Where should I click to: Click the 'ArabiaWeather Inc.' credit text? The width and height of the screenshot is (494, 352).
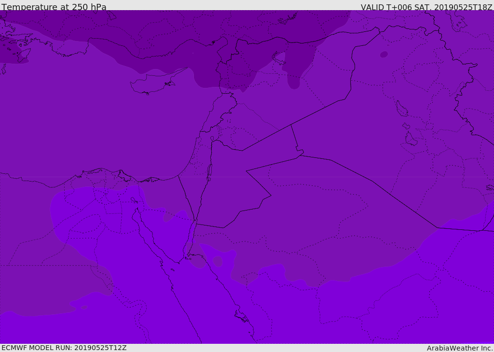[x=460, y=348]
